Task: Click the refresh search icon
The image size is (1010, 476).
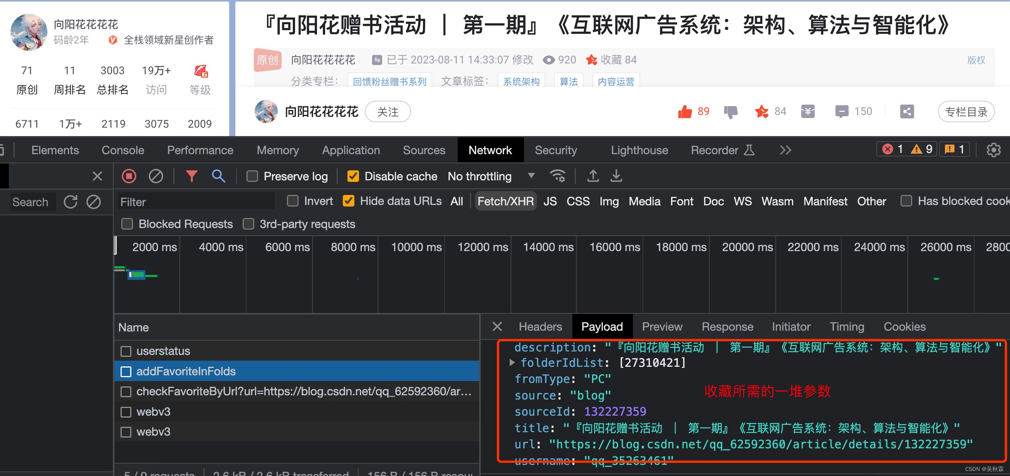Action: click(70, 202)
